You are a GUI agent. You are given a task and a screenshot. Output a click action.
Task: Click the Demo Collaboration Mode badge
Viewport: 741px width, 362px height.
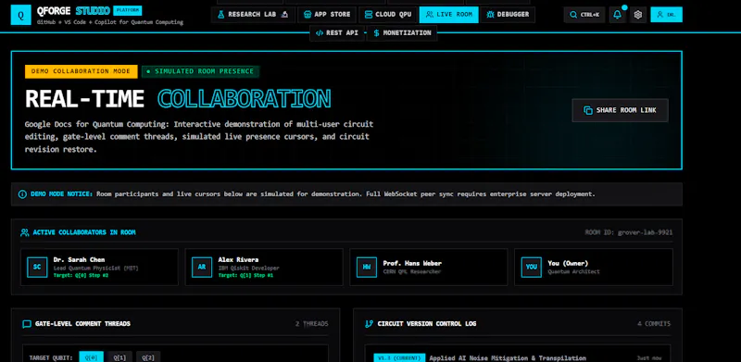(x=82, y=71)
